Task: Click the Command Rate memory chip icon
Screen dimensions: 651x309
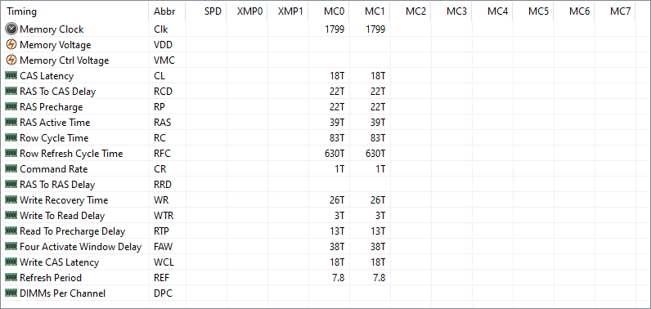Action: [x=11, y=169]
